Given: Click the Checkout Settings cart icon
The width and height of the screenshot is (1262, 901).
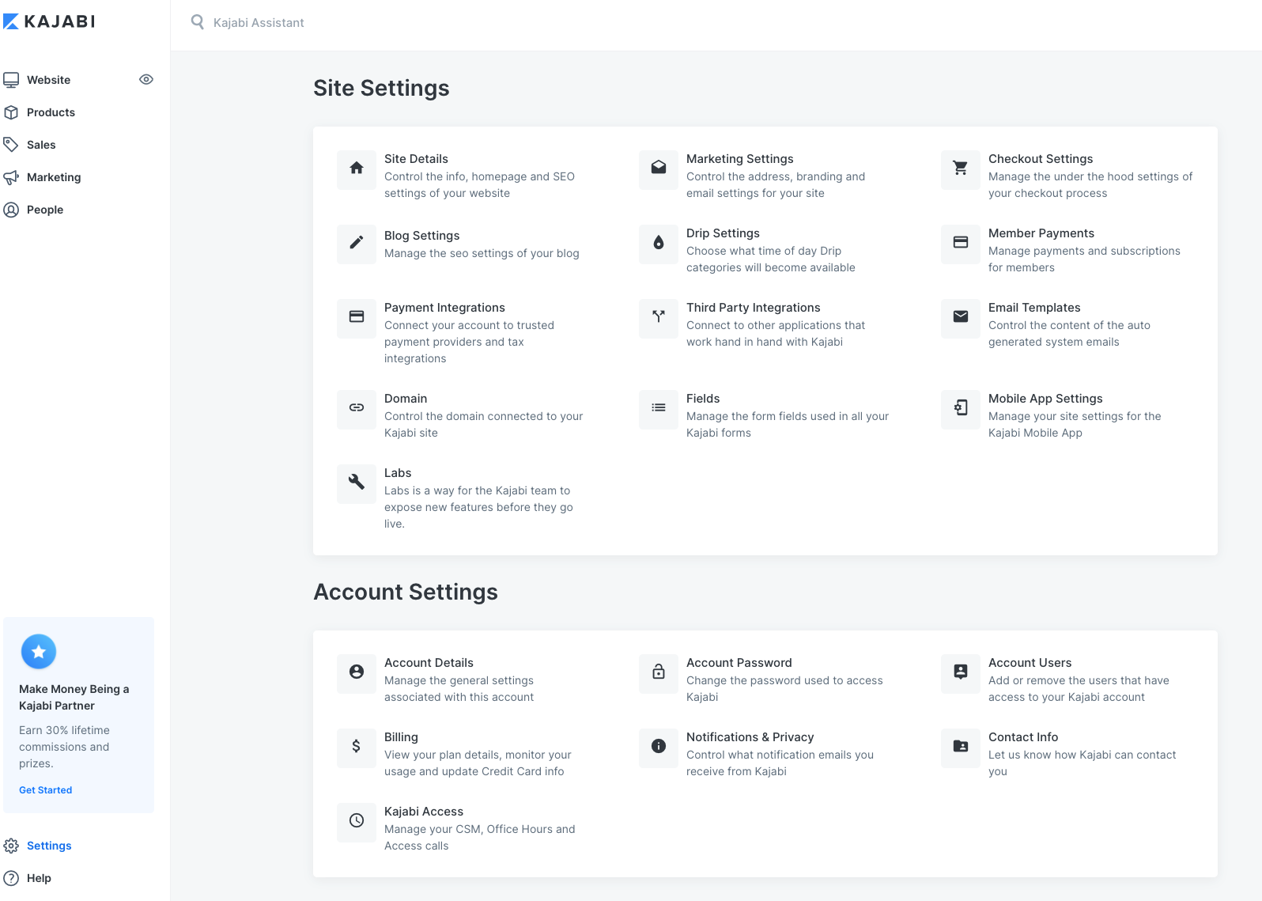Looking at the screenshot, I should 961,168.
